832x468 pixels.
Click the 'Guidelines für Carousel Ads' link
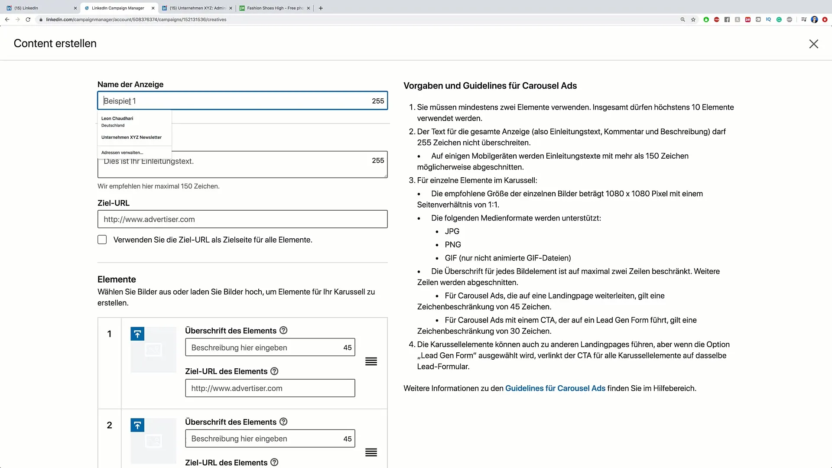[556, 388]
